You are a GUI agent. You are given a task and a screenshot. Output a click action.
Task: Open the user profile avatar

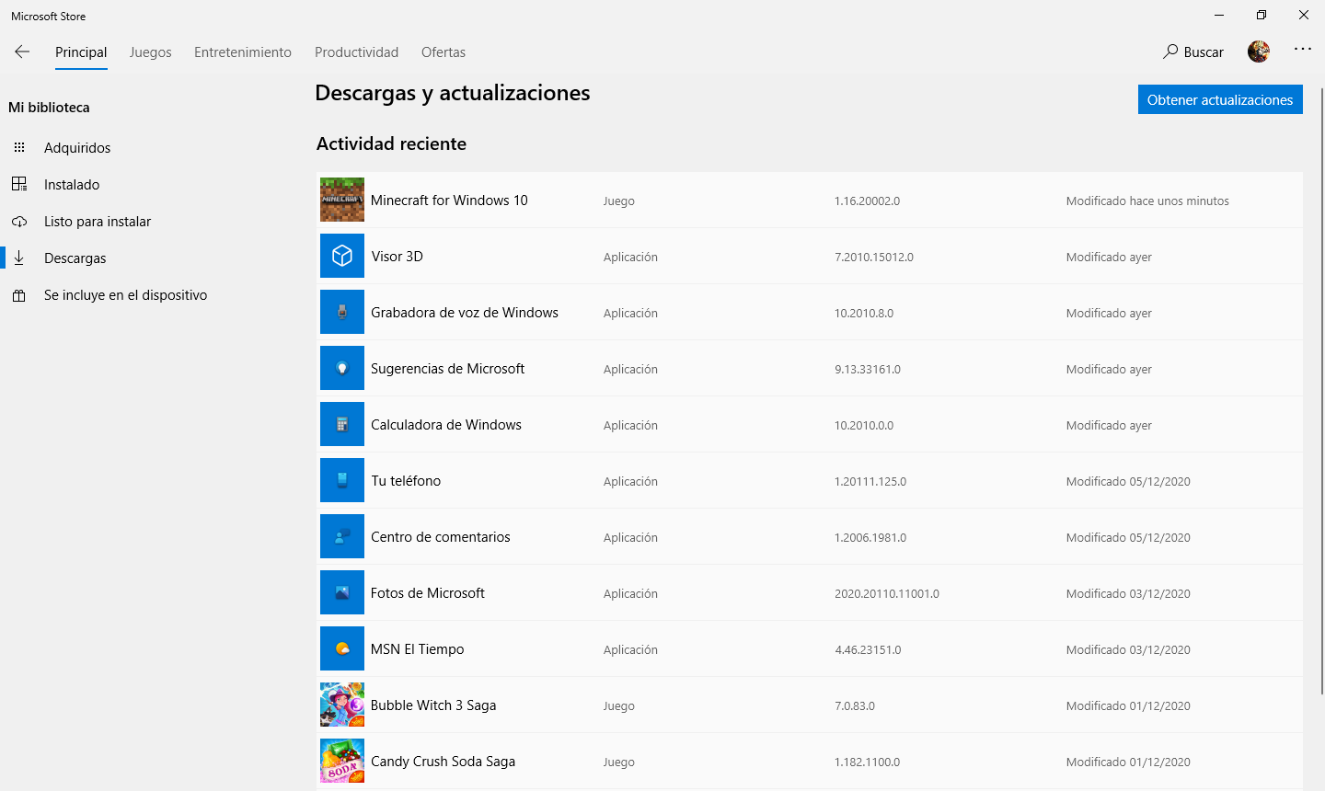(1258, 52)
